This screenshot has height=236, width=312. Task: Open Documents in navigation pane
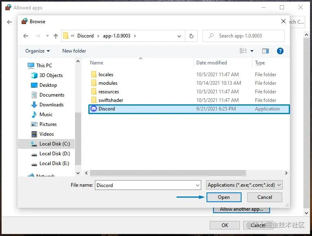48,95
